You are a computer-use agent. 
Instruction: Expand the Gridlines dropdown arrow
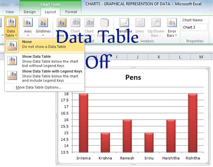pyautogui.click(x=43, y=35)
